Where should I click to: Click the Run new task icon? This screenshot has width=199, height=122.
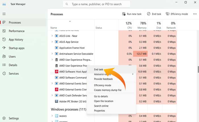pyautogui.click(x=124, y=14)
